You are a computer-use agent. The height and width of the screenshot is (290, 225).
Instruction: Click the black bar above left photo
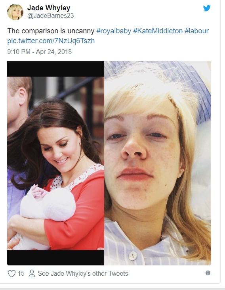(55, 69)
